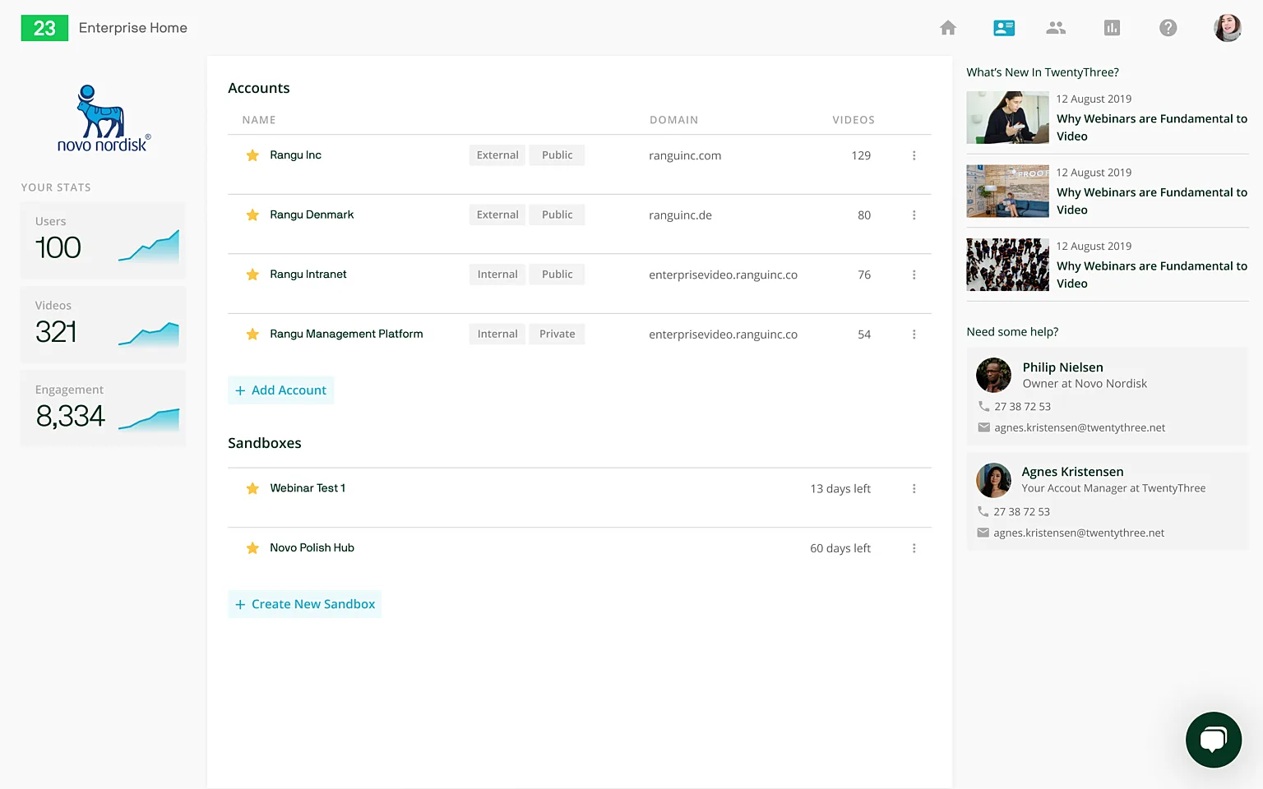Screen dimensions: 1263x789
Task: Click the Add Account button
Action: pos(281,390)
